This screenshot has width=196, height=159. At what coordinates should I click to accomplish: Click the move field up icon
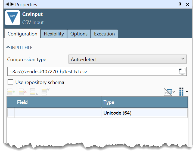[34, 92]
